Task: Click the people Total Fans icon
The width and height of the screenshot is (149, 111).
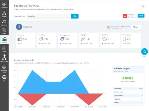Action: click(104, 39)
